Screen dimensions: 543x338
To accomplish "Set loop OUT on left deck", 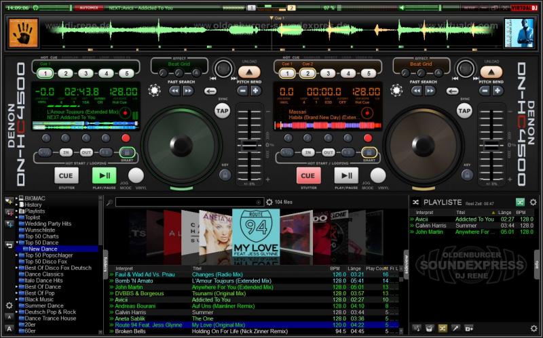I will 86,152.
